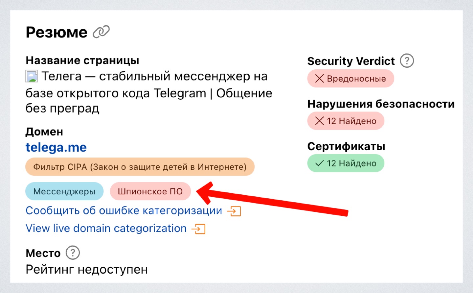Screen dimensions: 473x293
Task: Open the question mark help icon beside Security Verdict
Action: [407, 61]
